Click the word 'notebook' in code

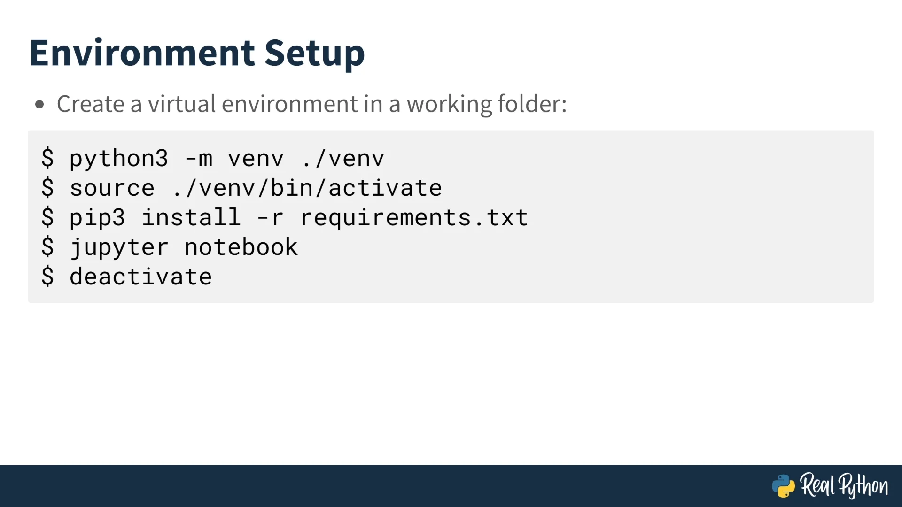(241, 247)
